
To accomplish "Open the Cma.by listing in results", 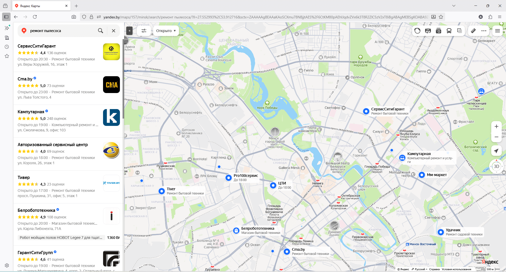I will coord(25,79).
